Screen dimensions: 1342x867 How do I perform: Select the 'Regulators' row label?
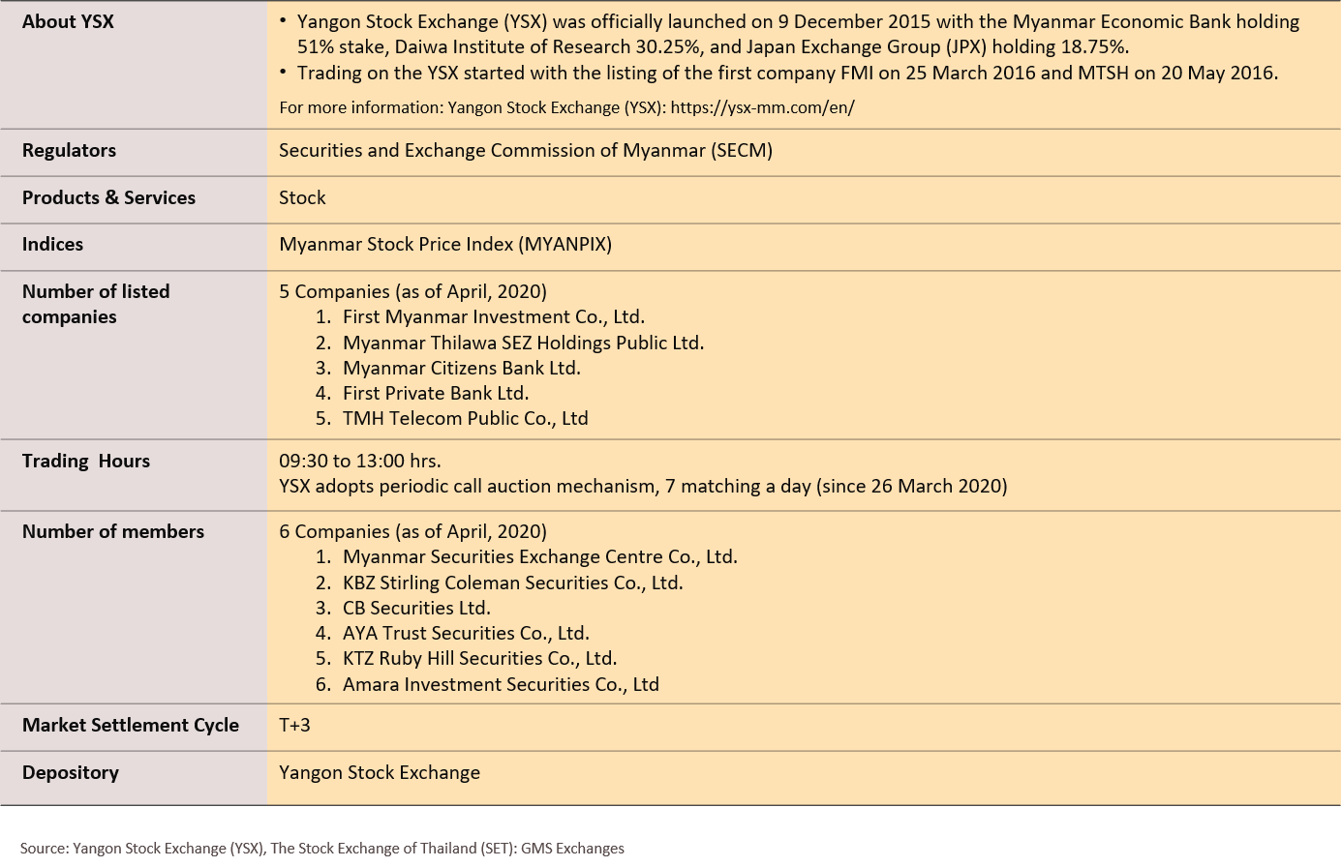click(x=69, y=150)
